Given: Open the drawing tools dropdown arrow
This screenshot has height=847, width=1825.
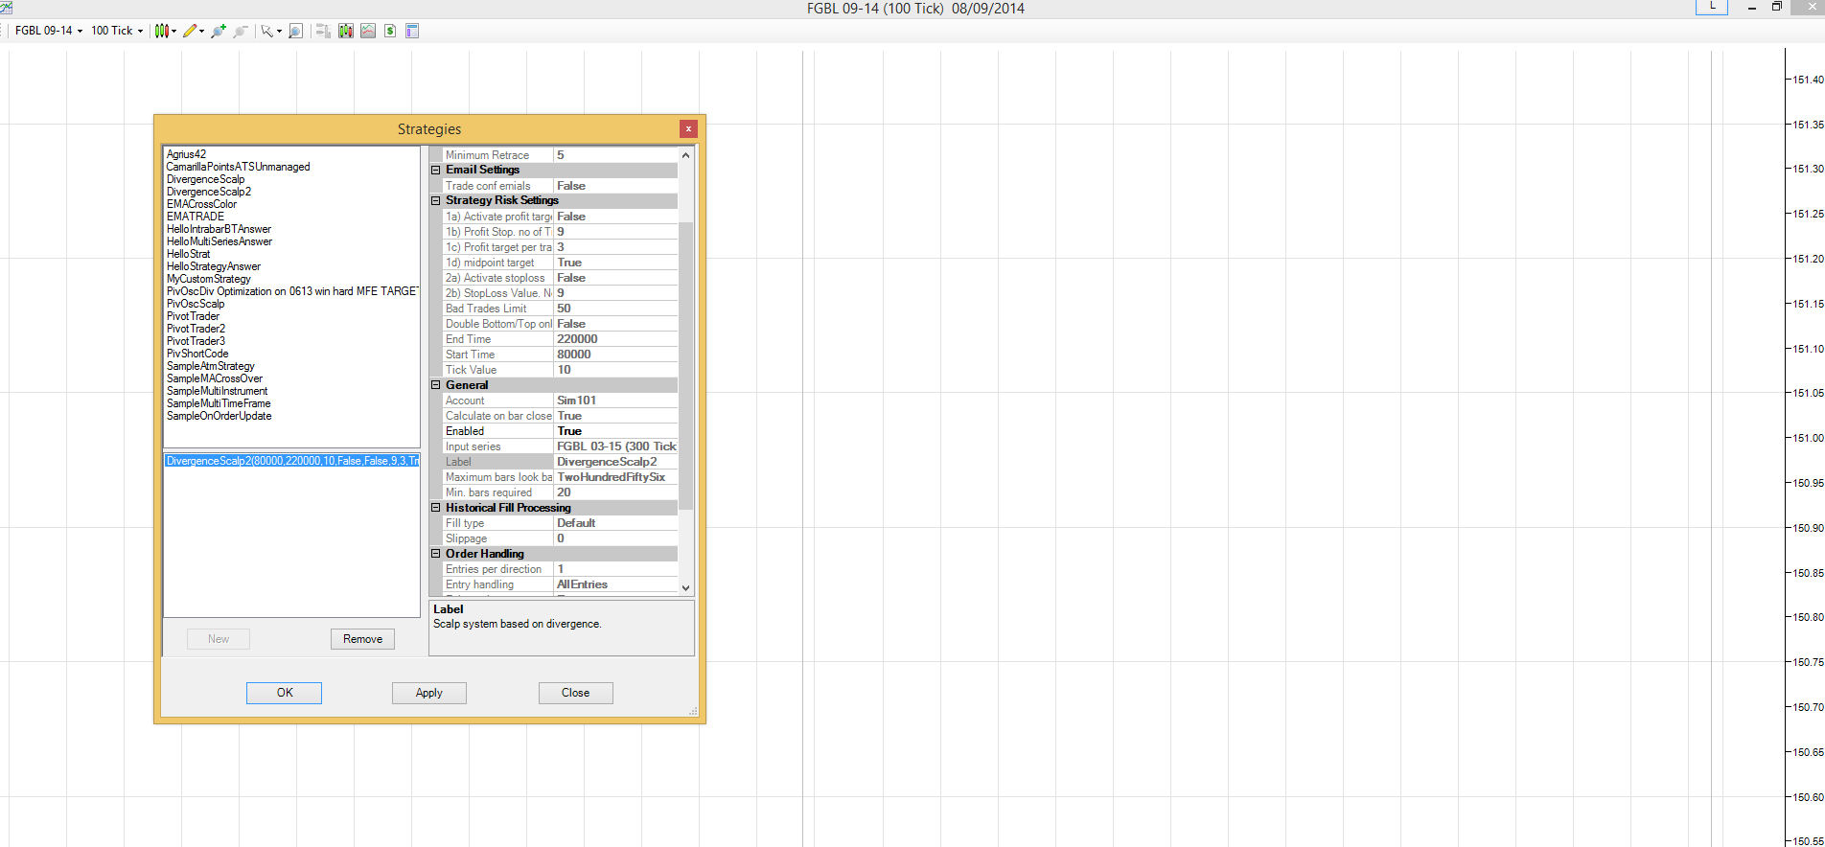Looking at the screenshot, I should click(x=201, y=31).
